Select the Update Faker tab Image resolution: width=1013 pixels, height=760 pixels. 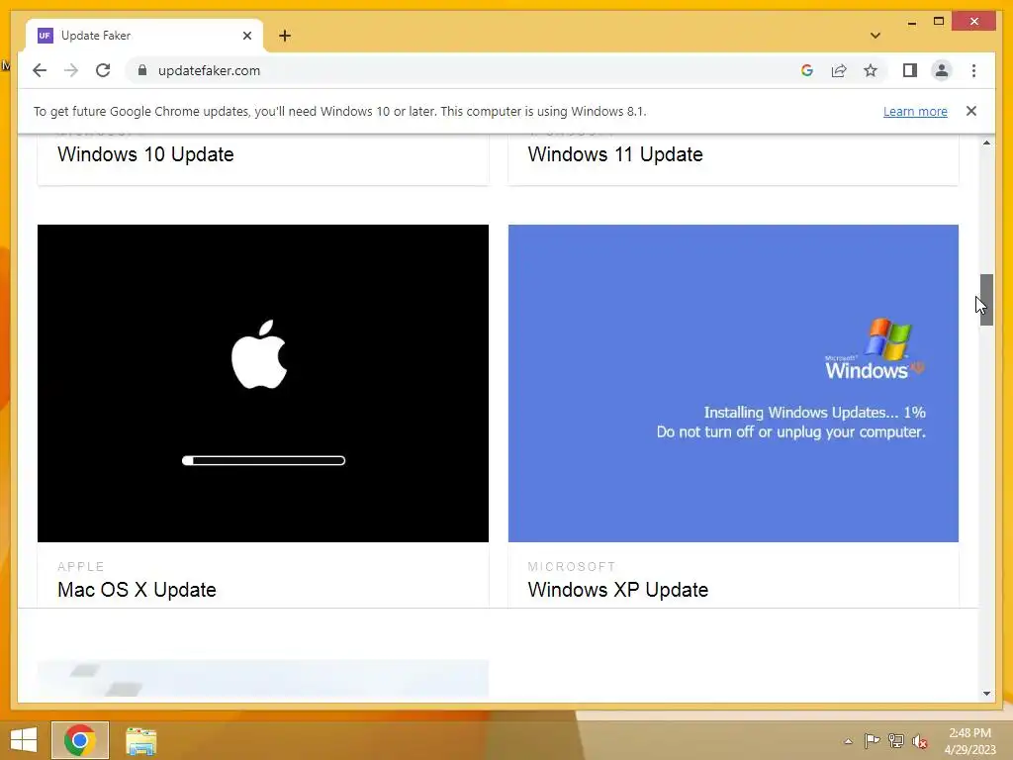click(x=144, y=36)
